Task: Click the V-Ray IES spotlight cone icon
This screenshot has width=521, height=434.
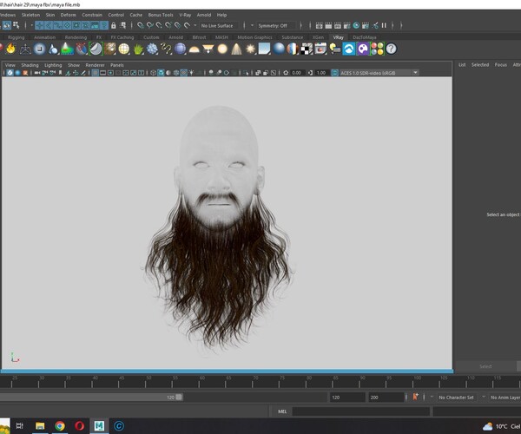Action: tap(236, 49)
